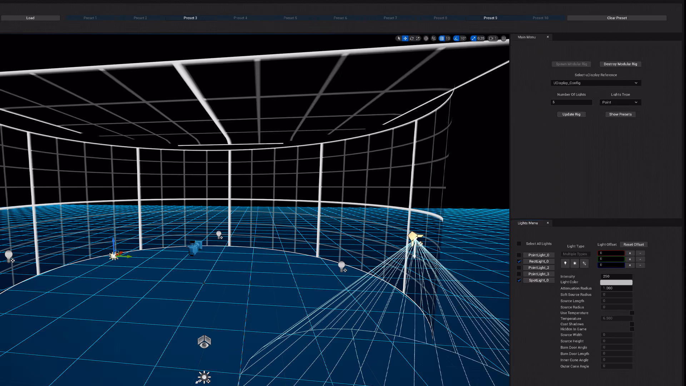Check the PointLight_3 checkbox
Viewport: 686px width, 386px height.
coord(519,274)
